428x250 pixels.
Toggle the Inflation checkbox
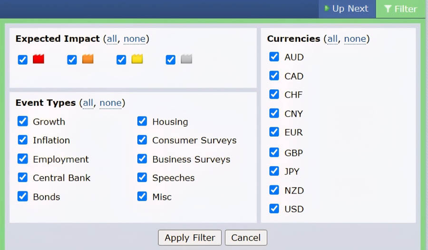click(x=23, y=139)
